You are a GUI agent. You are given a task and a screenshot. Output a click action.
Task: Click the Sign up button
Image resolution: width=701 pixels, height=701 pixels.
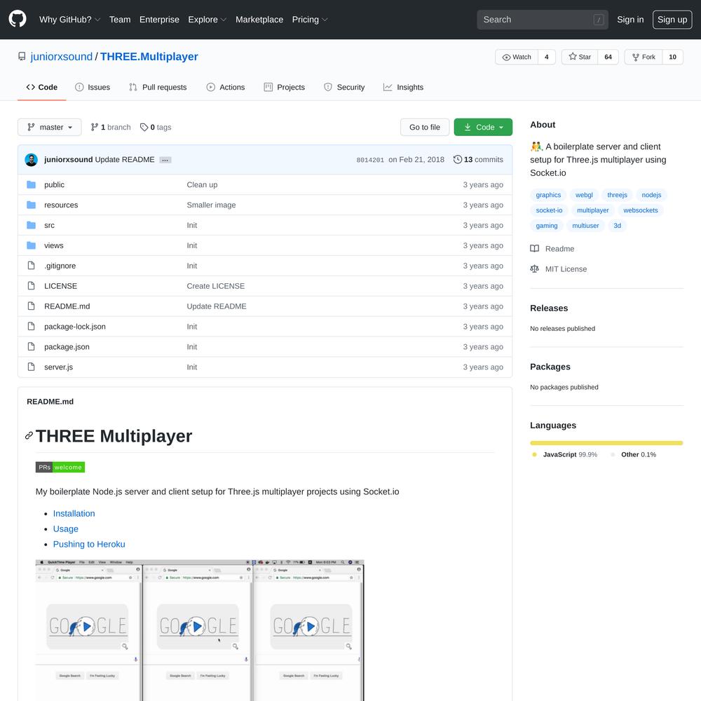(x=672, y=20)
